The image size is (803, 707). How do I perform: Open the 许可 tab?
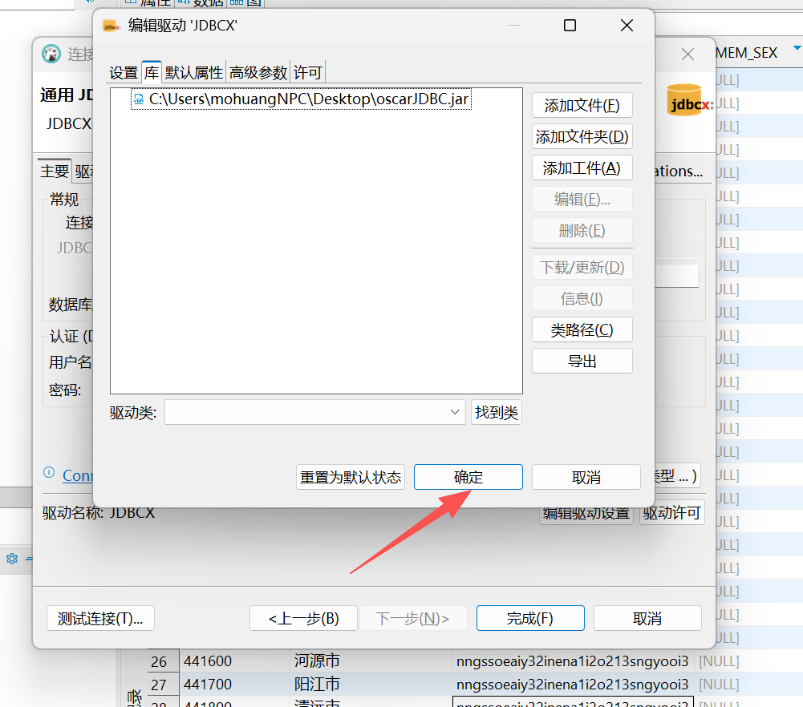click(x=307, y=73)
